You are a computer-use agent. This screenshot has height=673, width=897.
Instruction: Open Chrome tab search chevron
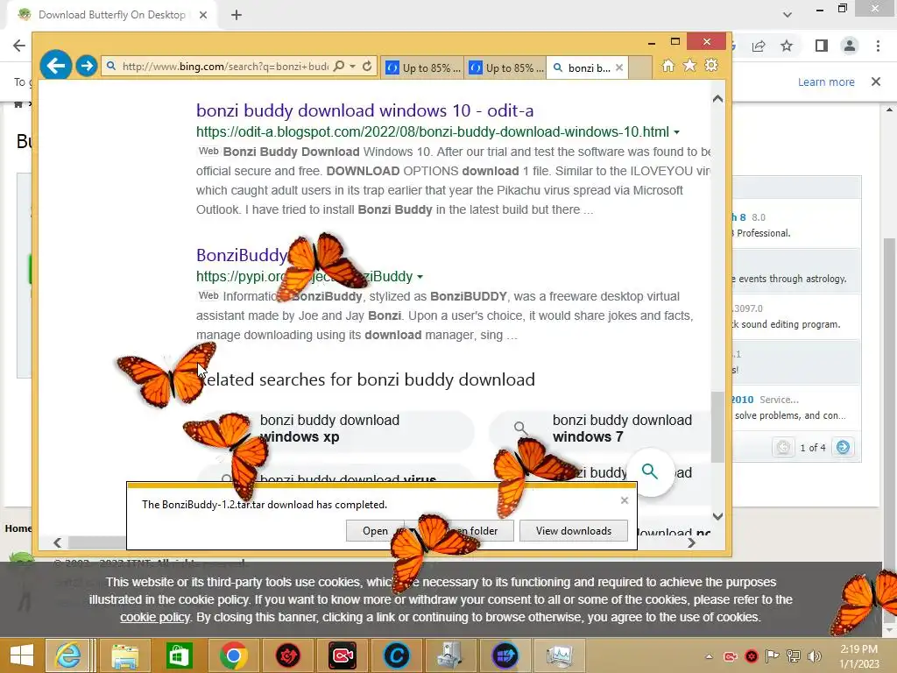pyautogui.click(x=788, y=15)
